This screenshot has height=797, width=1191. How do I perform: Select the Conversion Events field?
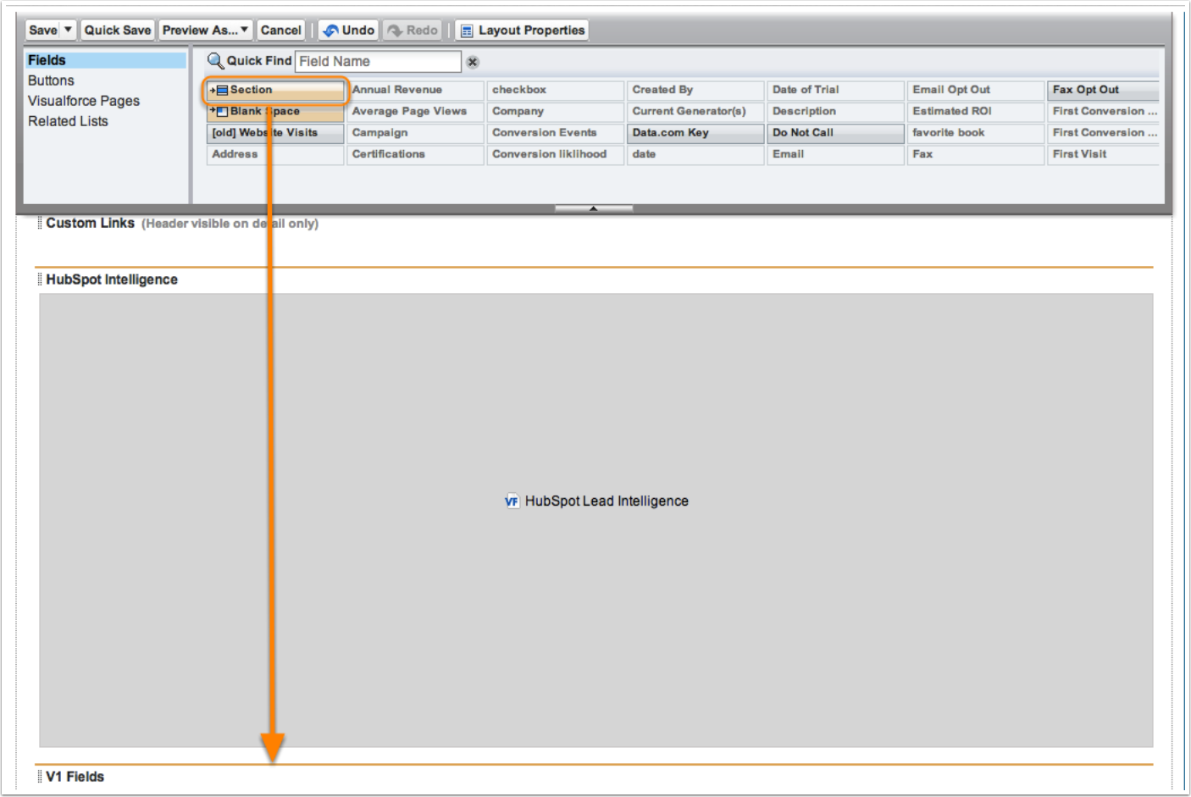[x=556, y=133]
